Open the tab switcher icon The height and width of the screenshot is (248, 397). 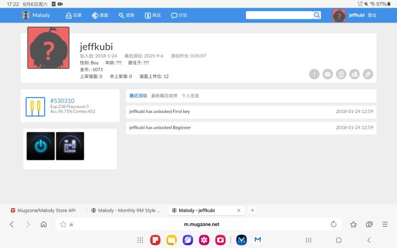tap(369, 224)
